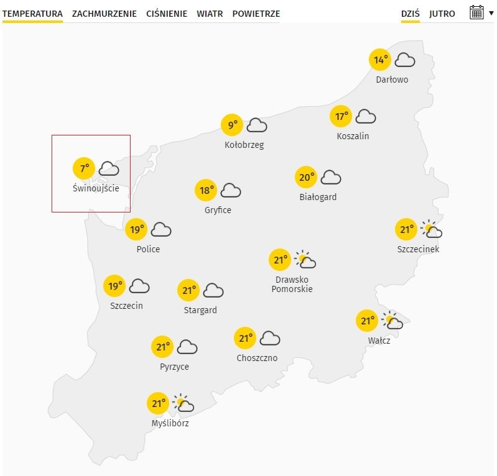This screenshot has height=476, width=497.
Task: Open the calendar date picker icon
Action: pyautogui.click(x=476, y=12)
